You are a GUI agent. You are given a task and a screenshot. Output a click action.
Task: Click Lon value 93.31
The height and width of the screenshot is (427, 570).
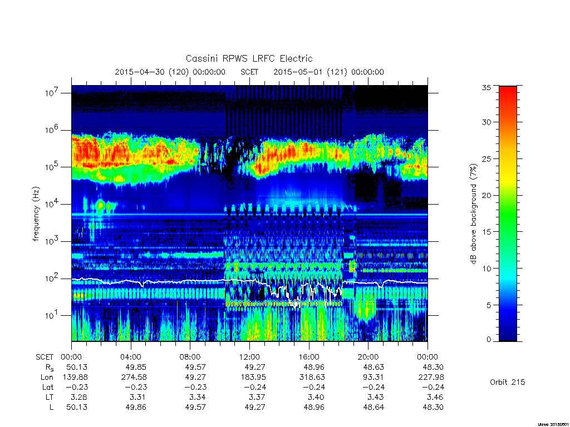[x=374, y=378]
